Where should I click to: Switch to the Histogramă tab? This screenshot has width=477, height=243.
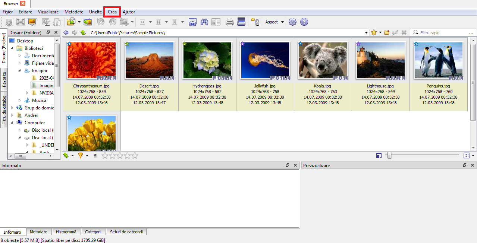(66, 232)
